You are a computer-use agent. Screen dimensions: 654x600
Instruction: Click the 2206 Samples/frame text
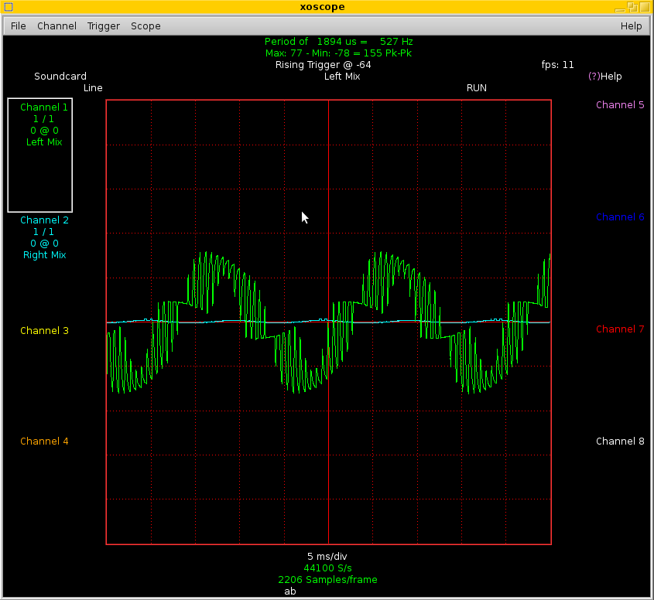(x=327, y=580)
